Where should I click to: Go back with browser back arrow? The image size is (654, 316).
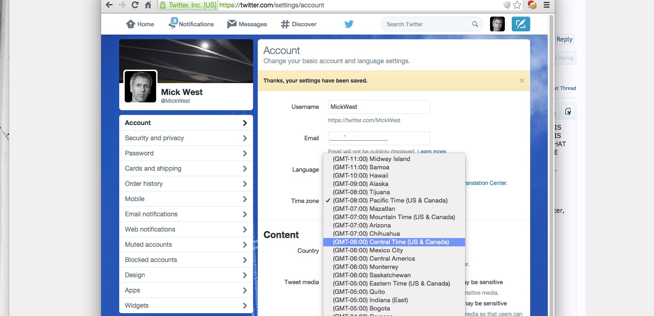(109, 5)
